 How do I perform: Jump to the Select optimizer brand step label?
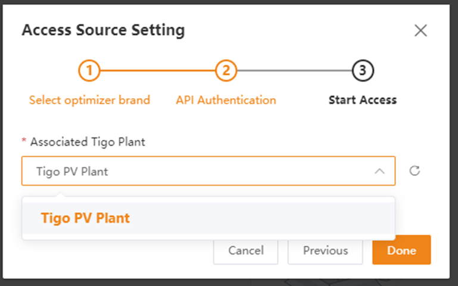point(89,100)
